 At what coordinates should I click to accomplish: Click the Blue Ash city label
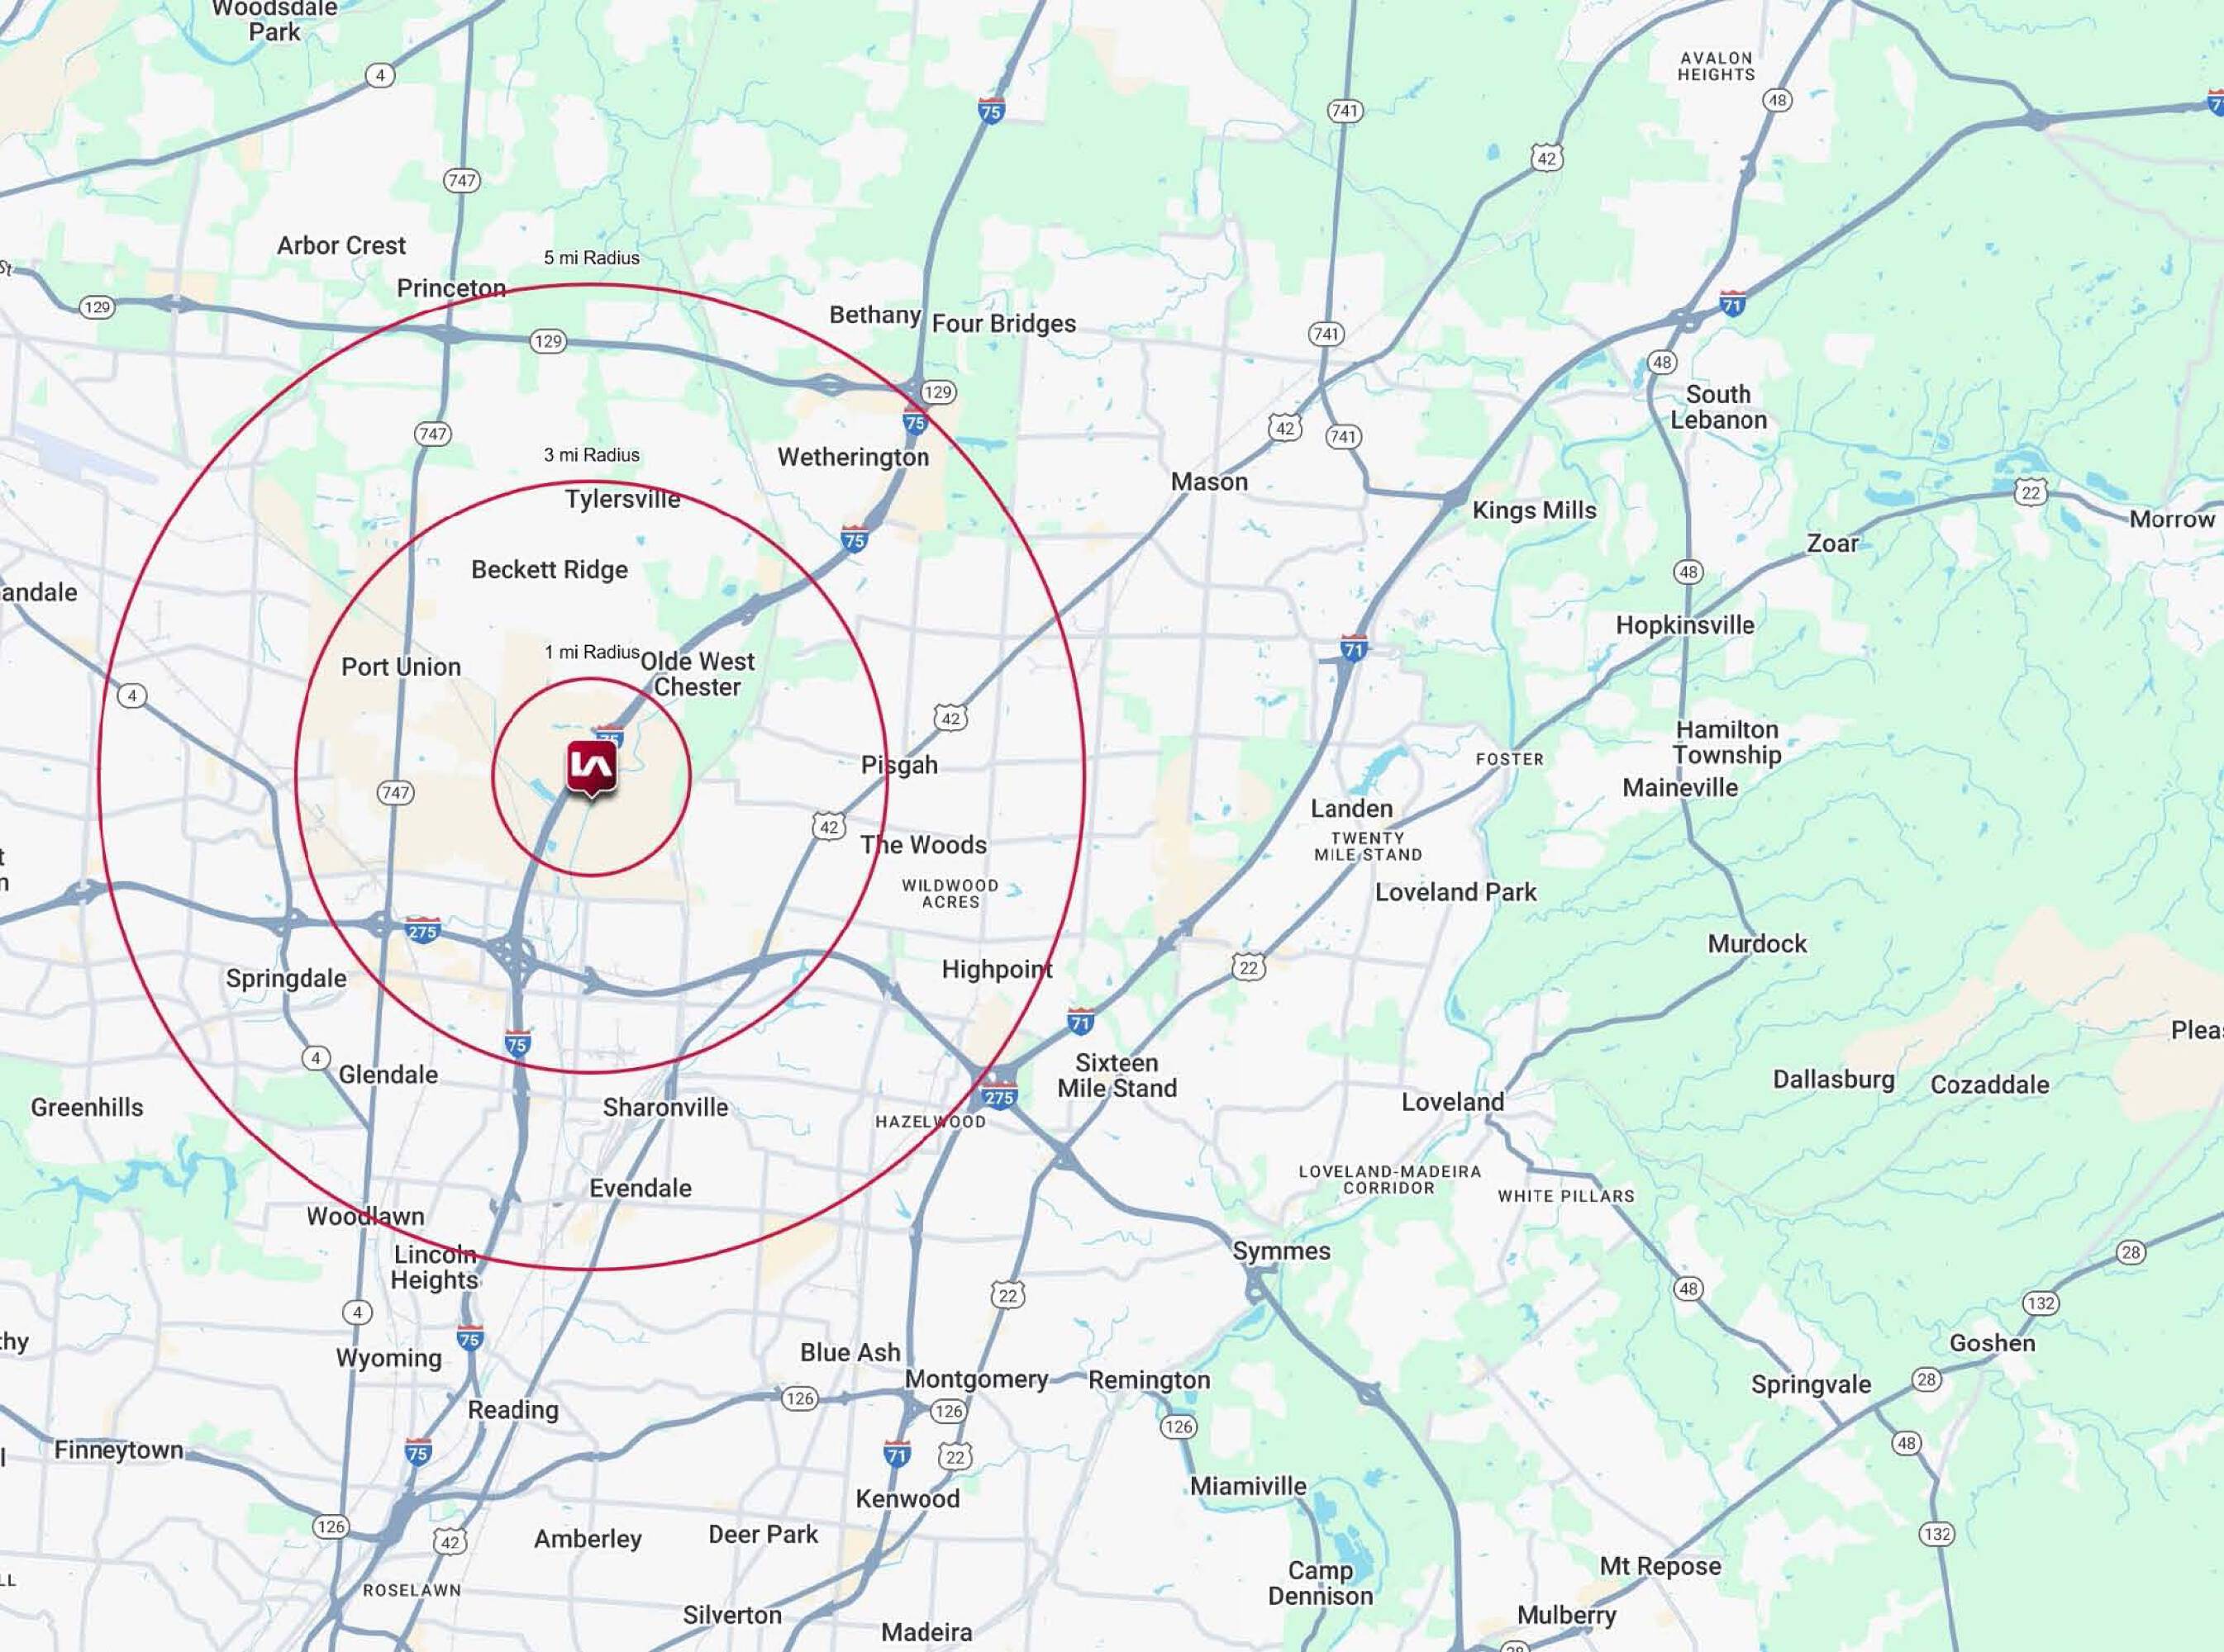[x=850, y=1352]
